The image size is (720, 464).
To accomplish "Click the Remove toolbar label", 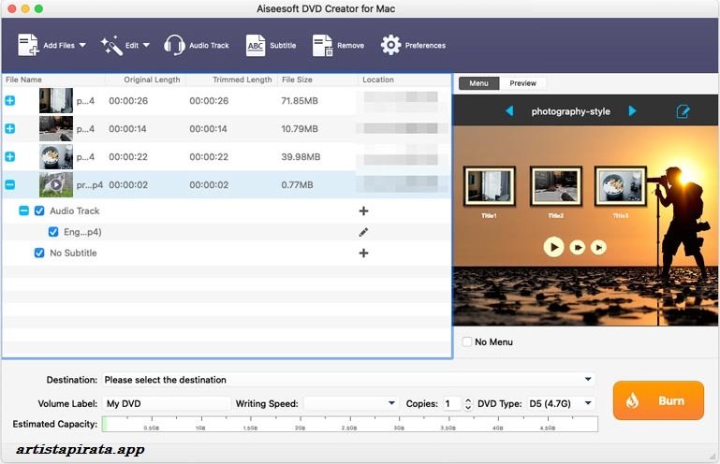I will (x=350, y=46).
